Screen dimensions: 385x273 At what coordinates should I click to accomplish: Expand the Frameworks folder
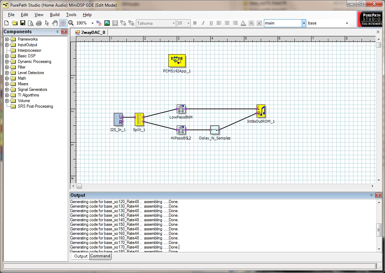(7, 39)
